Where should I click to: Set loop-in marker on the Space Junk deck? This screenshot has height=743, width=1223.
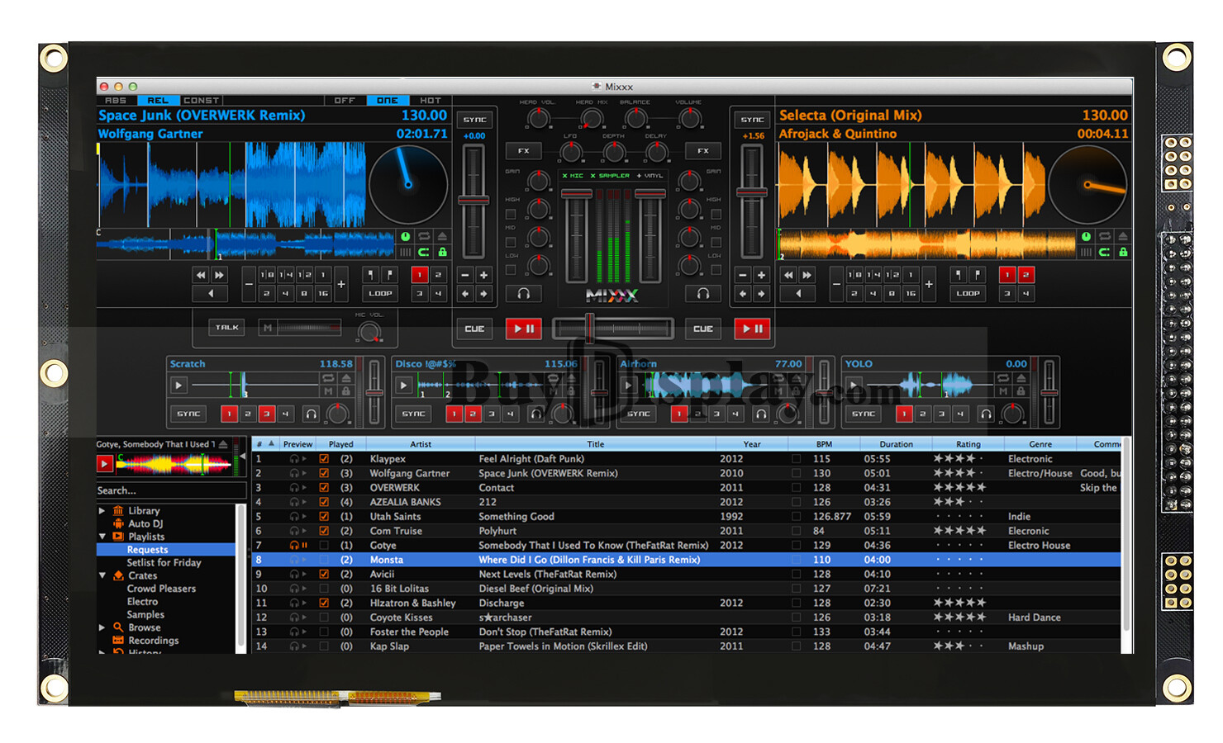coord(370,275)
